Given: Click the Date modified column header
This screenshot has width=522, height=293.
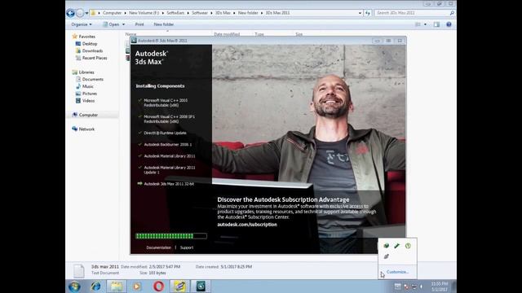Looking at the screenshot, I should pos(227,34).
